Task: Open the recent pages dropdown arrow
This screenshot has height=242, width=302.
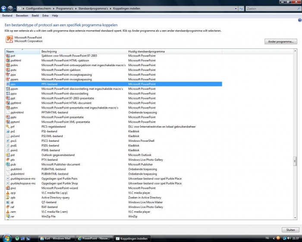Action: pos(15,9)
